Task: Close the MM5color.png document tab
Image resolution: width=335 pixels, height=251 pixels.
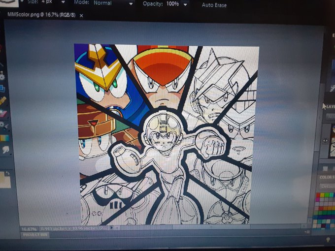Action: 81,16
